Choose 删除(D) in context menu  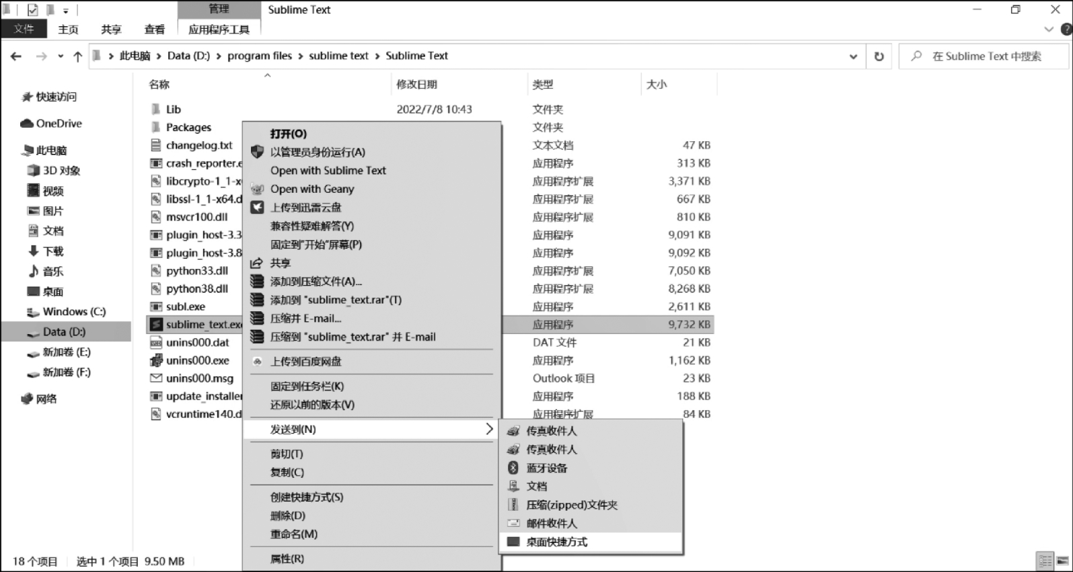[x=288, y=516]
